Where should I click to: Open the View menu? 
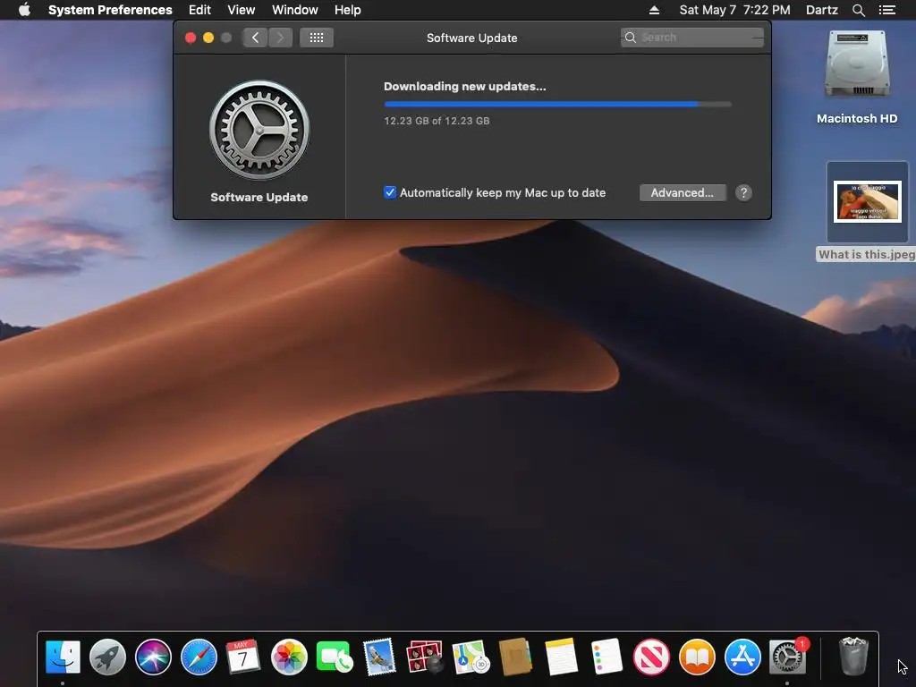click(x=242, y=10)
